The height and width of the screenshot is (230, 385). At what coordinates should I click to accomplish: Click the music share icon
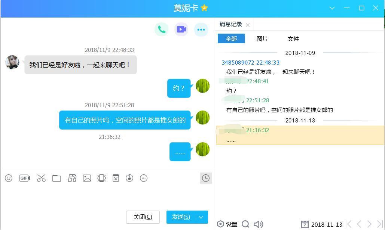[129, 178]
